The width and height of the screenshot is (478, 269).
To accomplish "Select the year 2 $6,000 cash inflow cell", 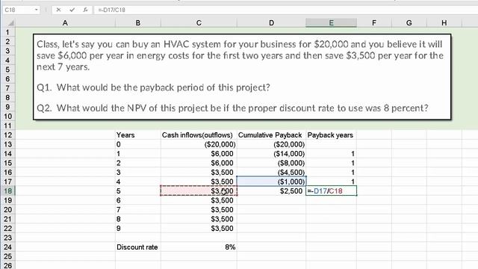I will tap(199, 163).
